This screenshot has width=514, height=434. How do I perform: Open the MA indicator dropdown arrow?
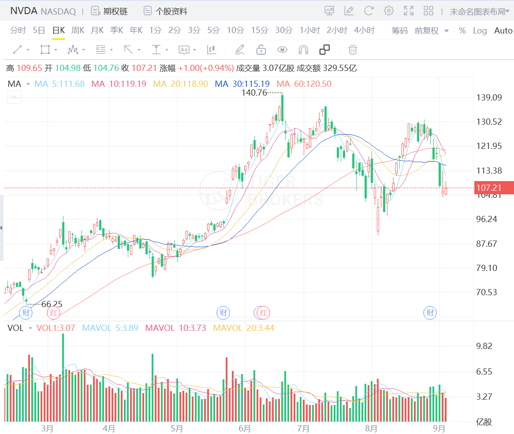pyautogui.click(x=28, y=84)
